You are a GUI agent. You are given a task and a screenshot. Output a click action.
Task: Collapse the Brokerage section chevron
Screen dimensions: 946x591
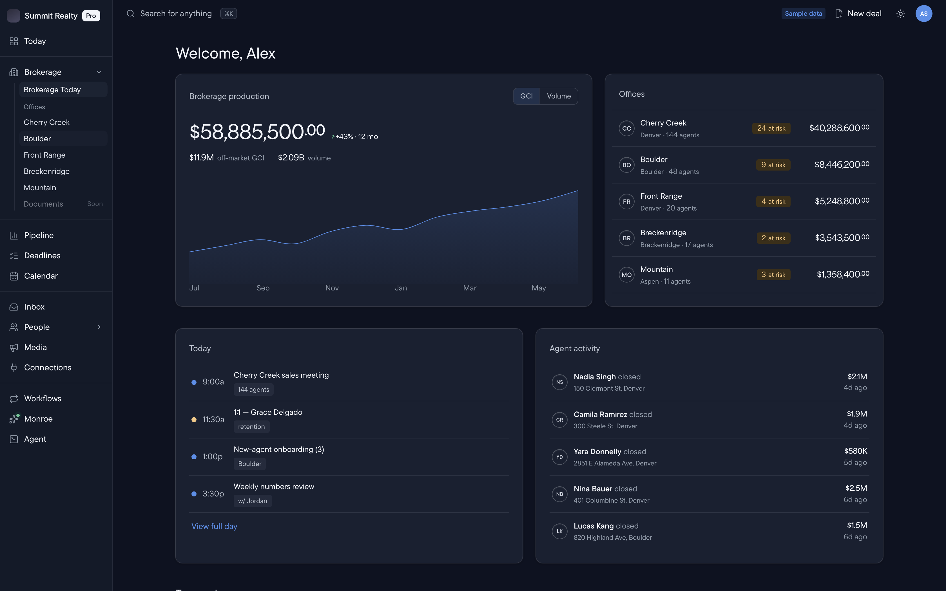tap(99, 72)
